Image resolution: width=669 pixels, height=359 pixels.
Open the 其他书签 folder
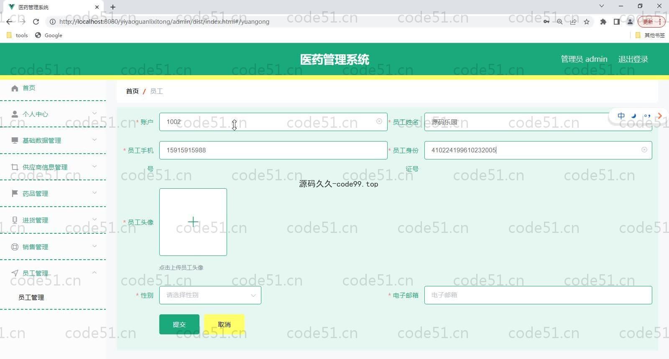coord(650,35)
